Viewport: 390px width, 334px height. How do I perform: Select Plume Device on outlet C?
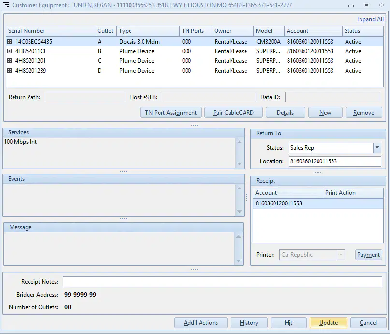pyautogui.click(x=194, y=61)
